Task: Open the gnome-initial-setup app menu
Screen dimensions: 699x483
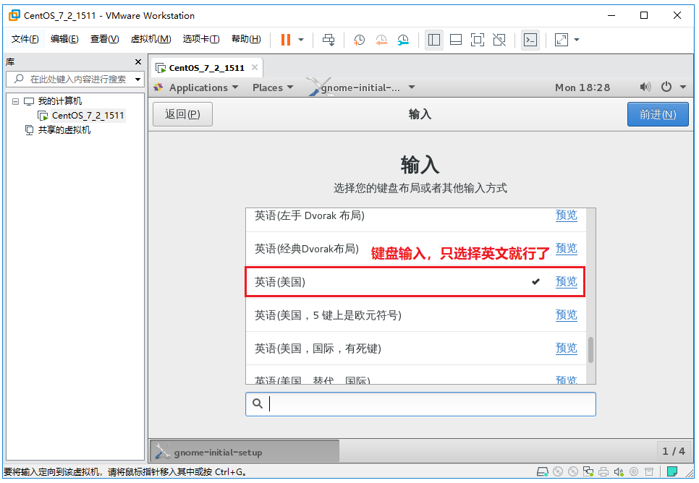Action: (x=362, y=87)
